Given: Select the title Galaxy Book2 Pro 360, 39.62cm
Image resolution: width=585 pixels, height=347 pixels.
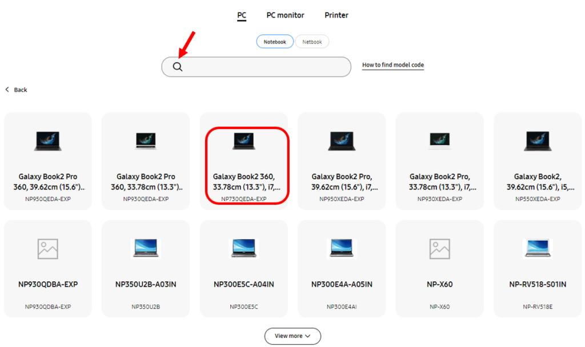Looking at the screenshot, I should [48, 181].
